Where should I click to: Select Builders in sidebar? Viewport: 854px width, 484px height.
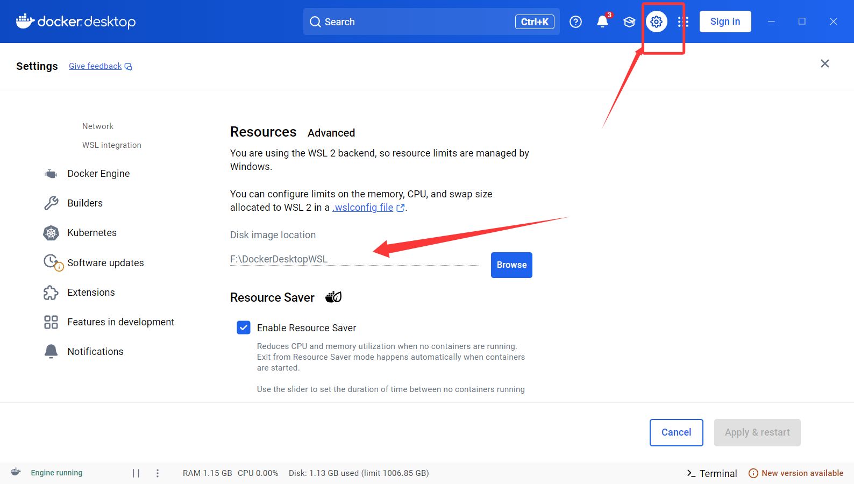click(x=85, y=203)
